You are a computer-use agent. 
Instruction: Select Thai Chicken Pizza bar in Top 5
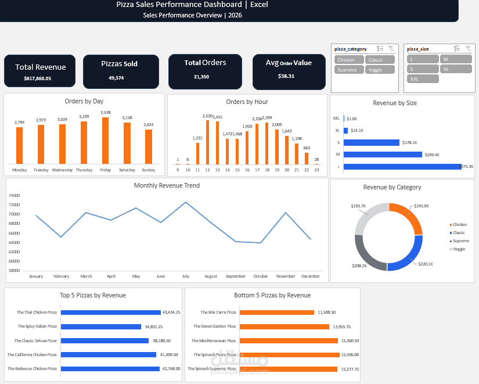tap(110, 313)
